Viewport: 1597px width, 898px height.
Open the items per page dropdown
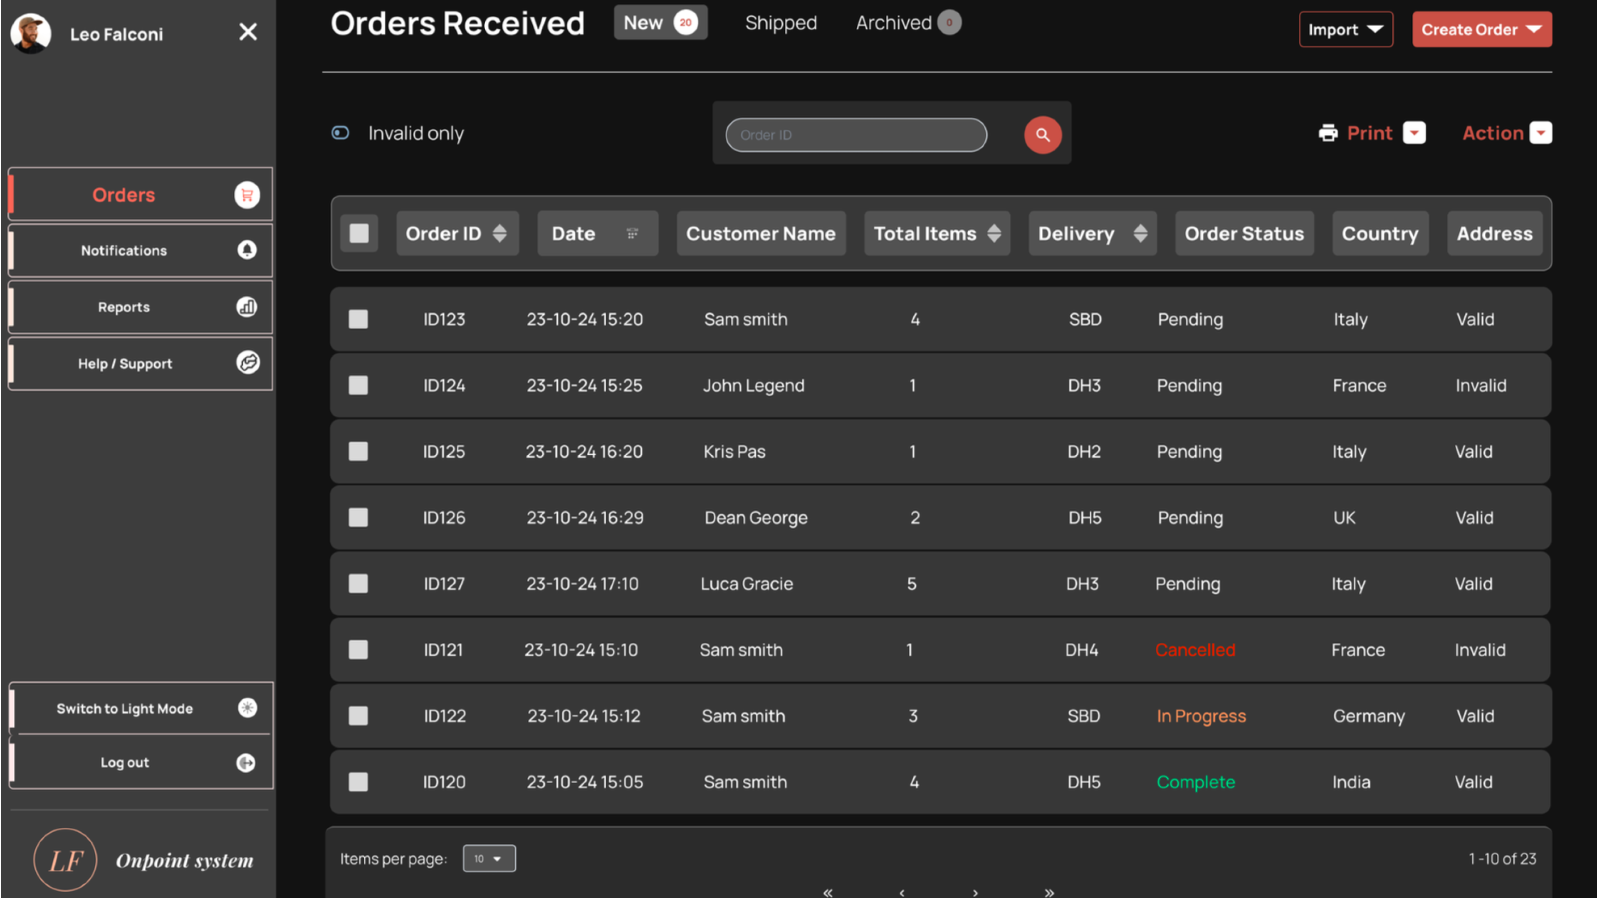(489, 859)
